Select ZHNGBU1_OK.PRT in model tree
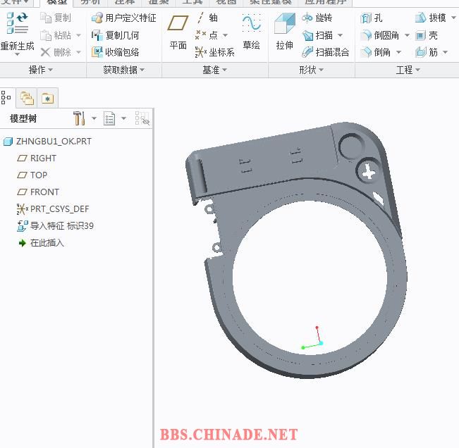This screenshot has height=448, width=459. [47, 142]
